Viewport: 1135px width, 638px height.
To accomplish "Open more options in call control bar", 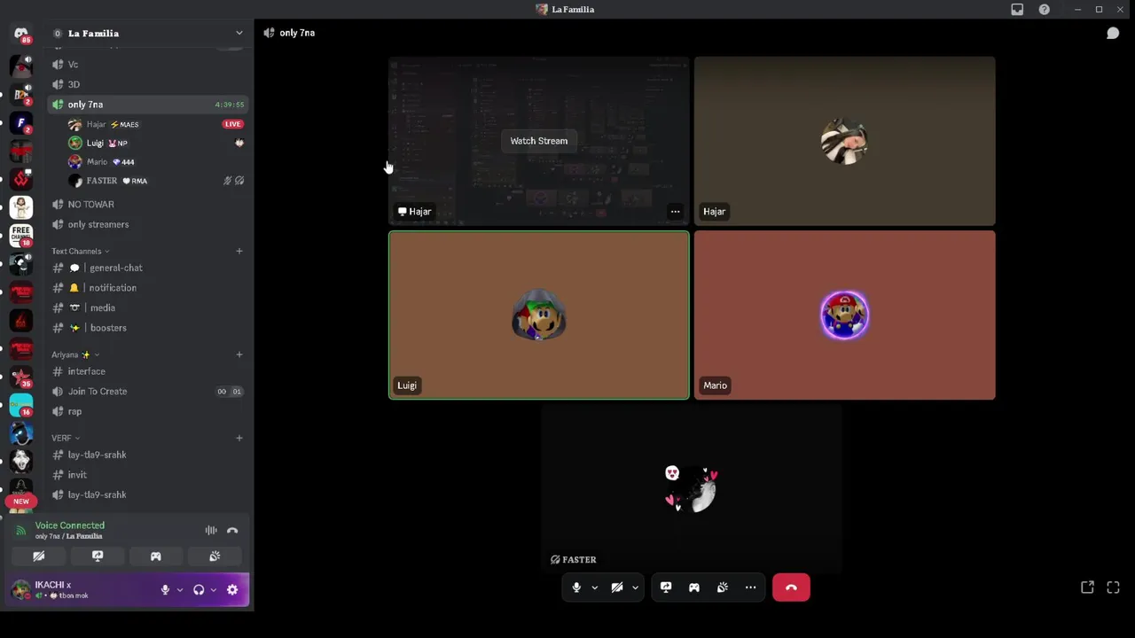I will point(750,587).
